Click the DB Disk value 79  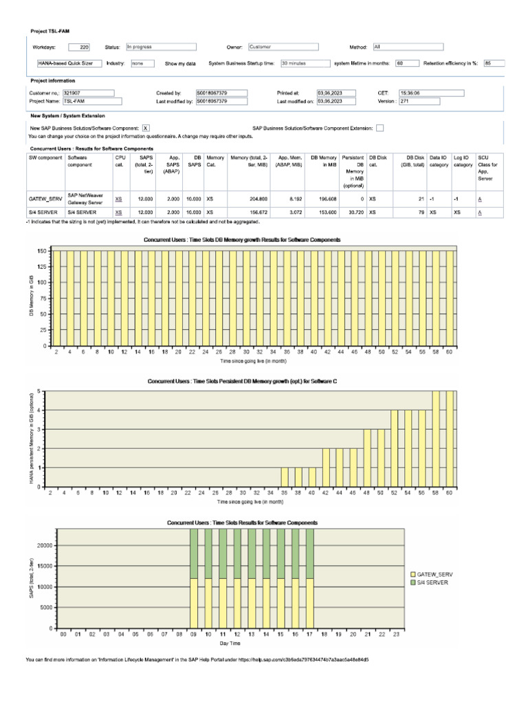click(421, 212)
